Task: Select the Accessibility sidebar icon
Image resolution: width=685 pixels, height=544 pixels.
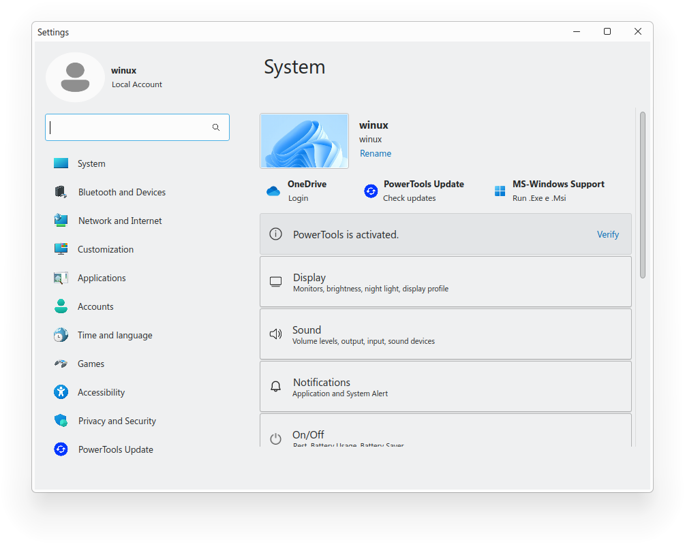Action: [61, 392]
